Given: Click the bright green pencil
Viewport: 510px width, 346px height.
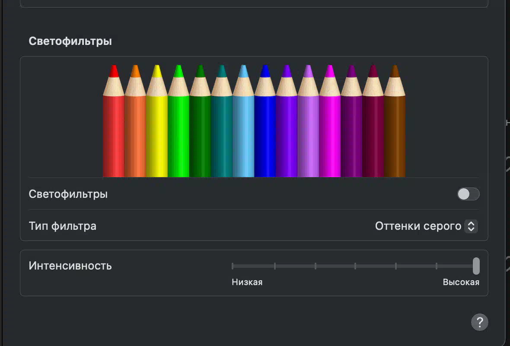Looking at the screenshot, I should [178, 121].
